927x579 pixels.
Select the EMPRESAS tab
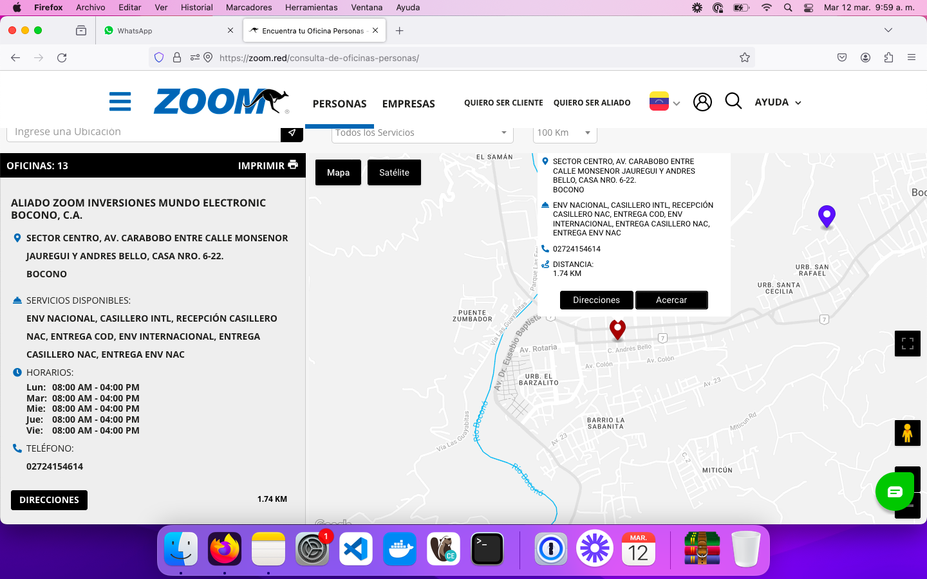pyautogui.click(x=408, y=104)
